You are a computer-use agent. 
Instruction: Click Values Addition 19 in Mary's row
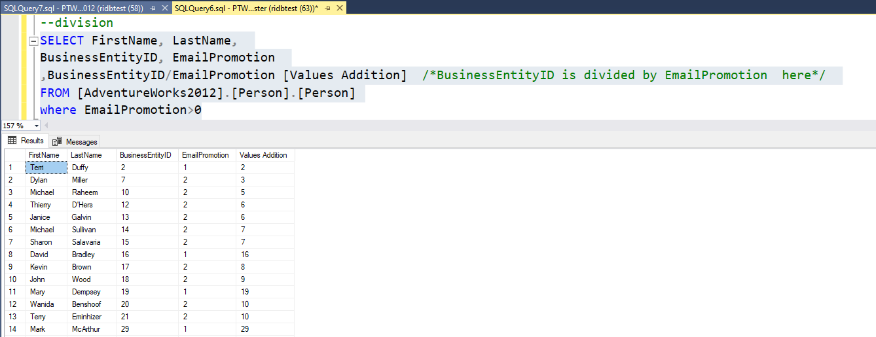265,292
